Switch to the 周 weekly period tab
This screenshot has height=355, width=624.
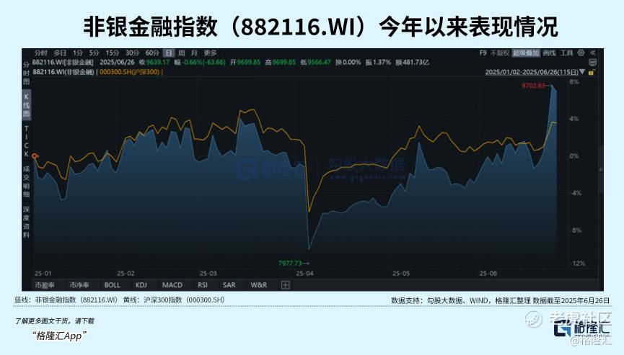click(x=182, y=53)
